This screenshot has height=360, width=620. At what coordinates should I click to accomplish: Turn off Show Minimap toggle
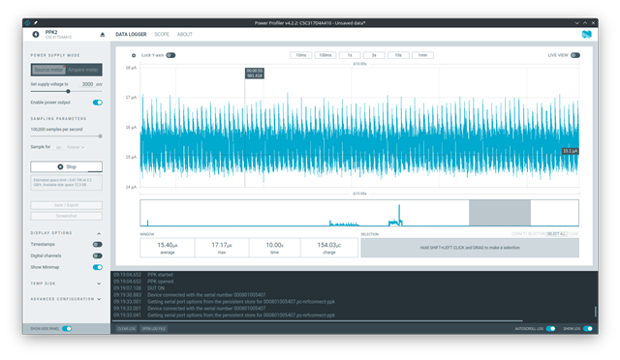point(98,267)
